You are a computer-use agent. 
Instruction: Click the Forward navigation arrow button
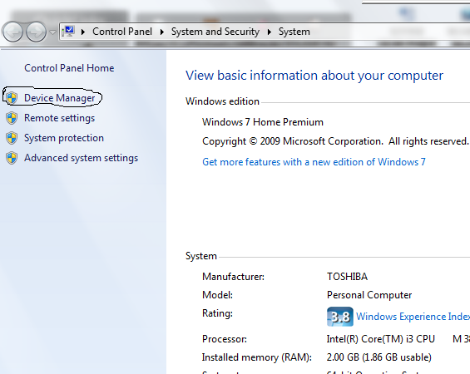pos(36,32)
